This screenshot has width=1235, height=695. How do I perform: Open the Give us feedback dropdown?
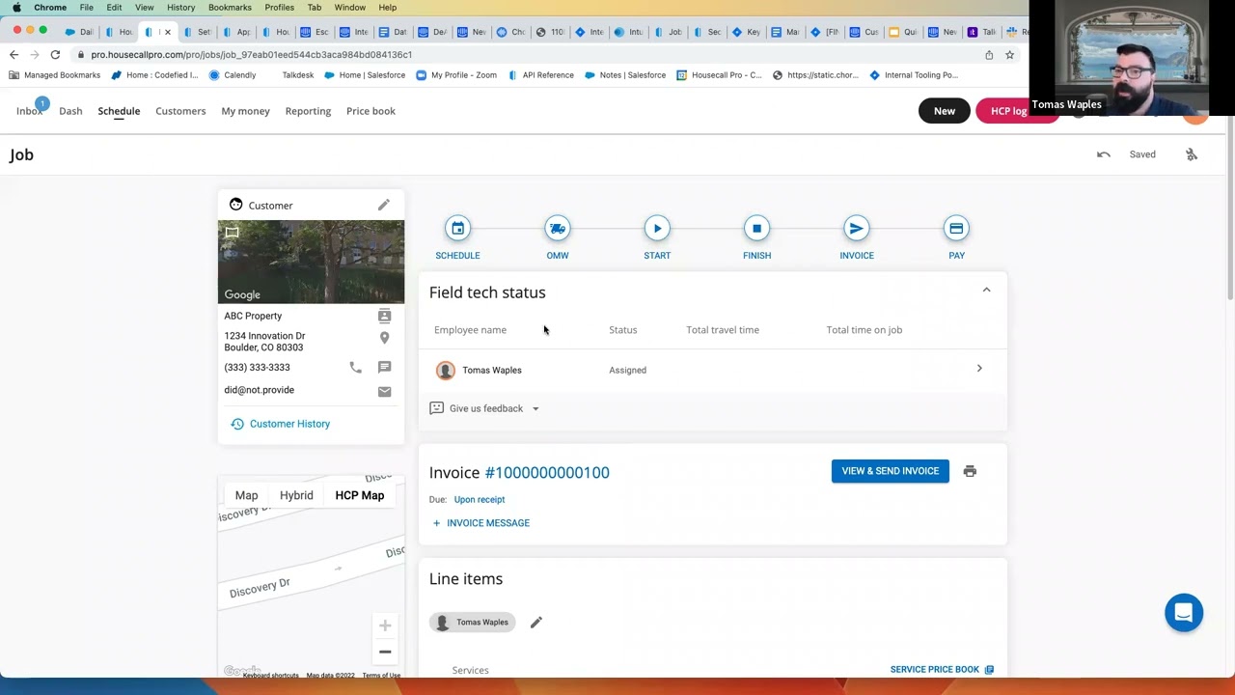(x=484, y=408)
